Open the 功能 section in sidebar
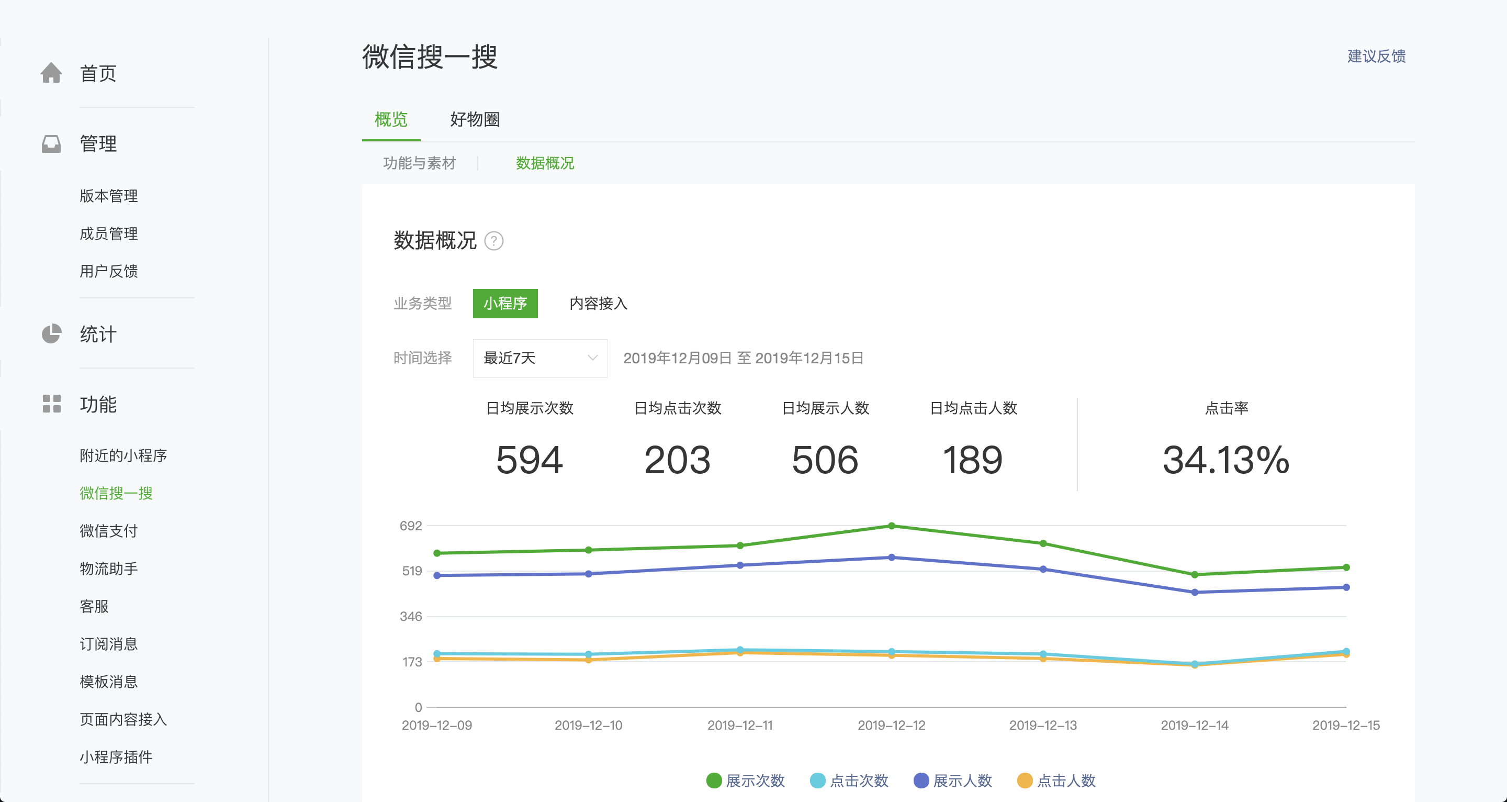 [98, 405]
